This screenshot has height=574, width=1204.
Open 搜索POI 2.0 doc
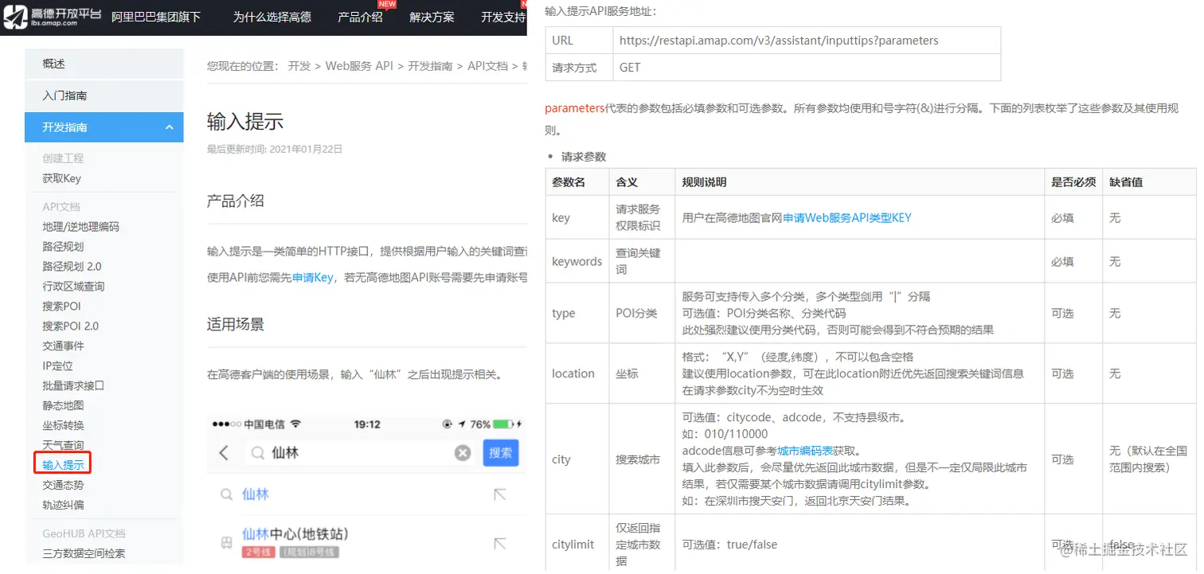[x=70, y=326]
